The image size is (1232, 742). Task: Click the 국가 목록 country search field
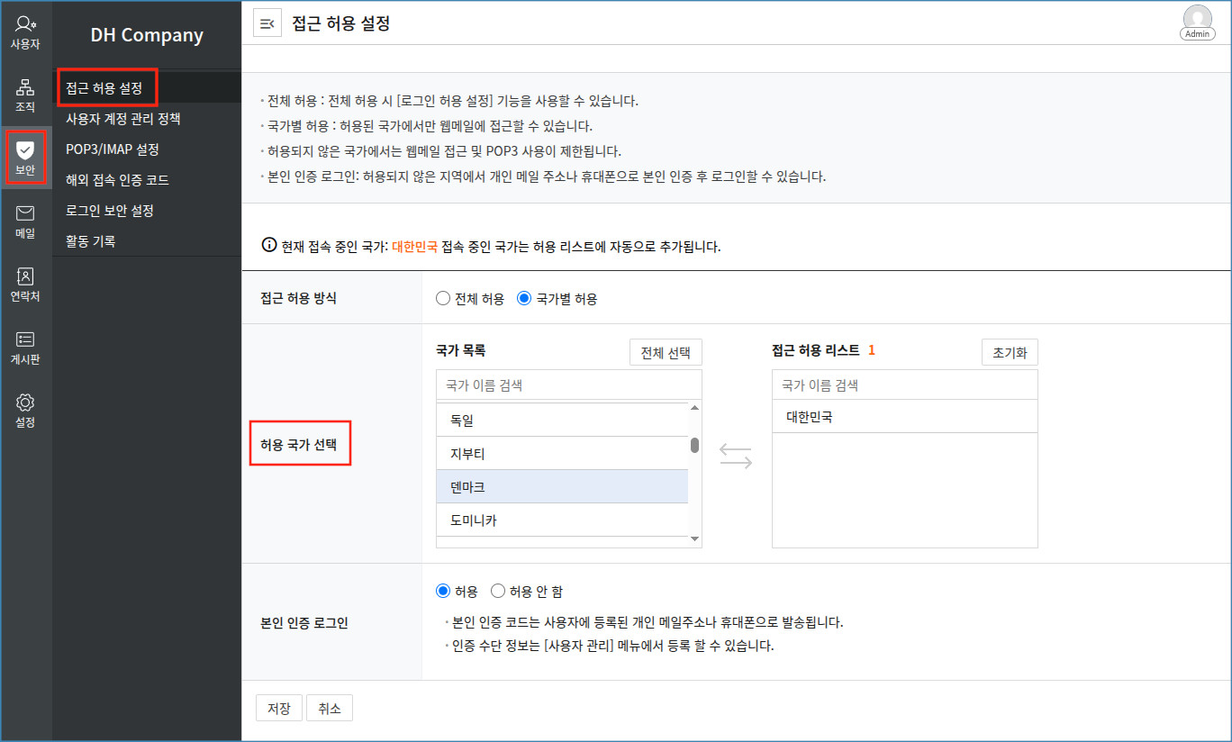tap(568, 385)
